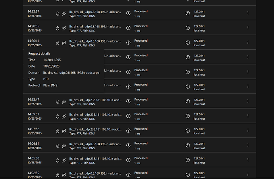This screenshot has width=274, height=179.
Task: Open three-dot menu for 14:13:47 row
Action: (248, 101)
